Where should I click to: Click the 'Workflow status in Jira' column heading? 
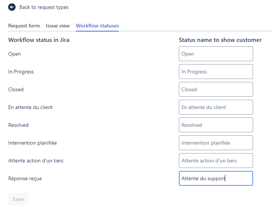tap(39, 40)
